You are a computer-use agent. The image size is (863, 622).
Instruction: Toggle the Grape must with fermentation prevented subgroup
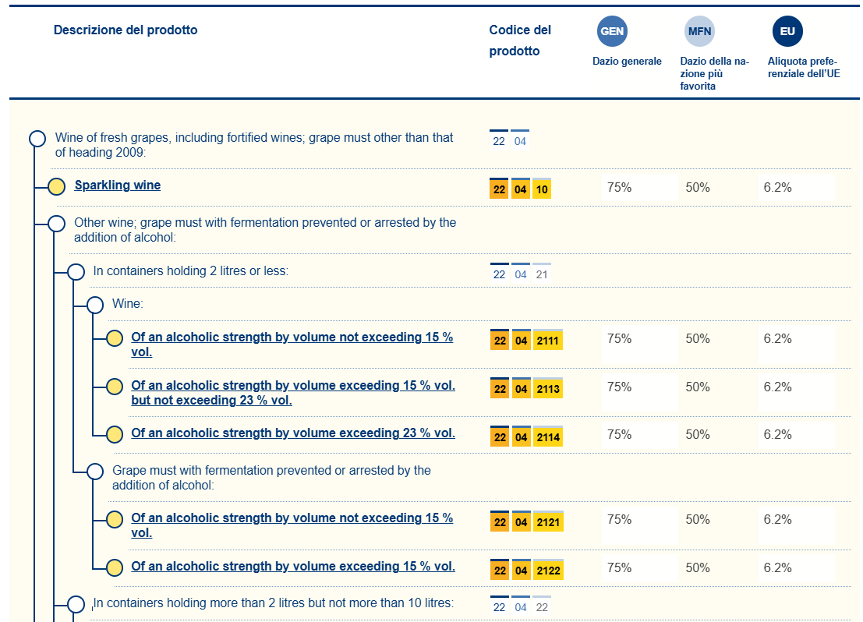coord(95,471)
